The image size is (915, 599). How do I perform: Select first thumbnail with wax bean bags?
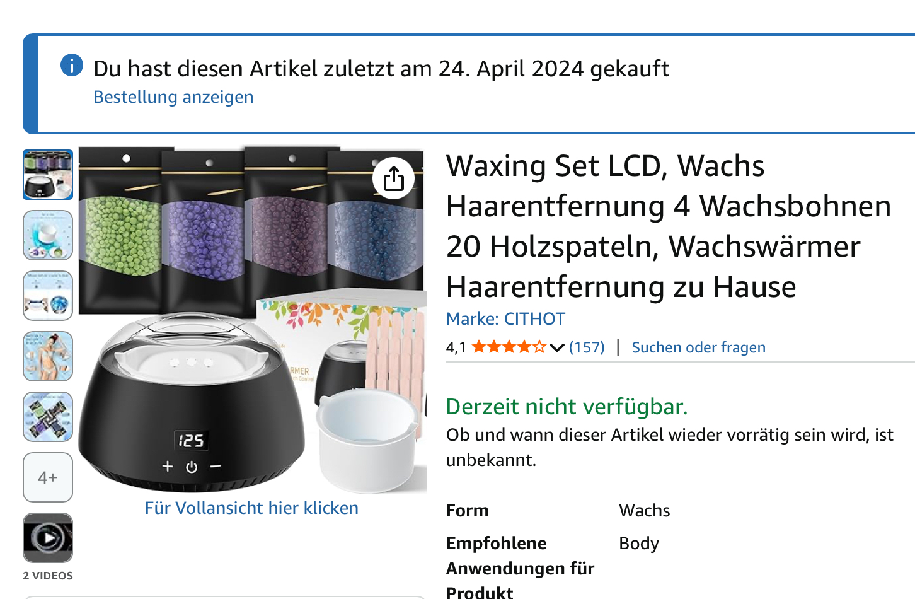(x=48, y=175)
